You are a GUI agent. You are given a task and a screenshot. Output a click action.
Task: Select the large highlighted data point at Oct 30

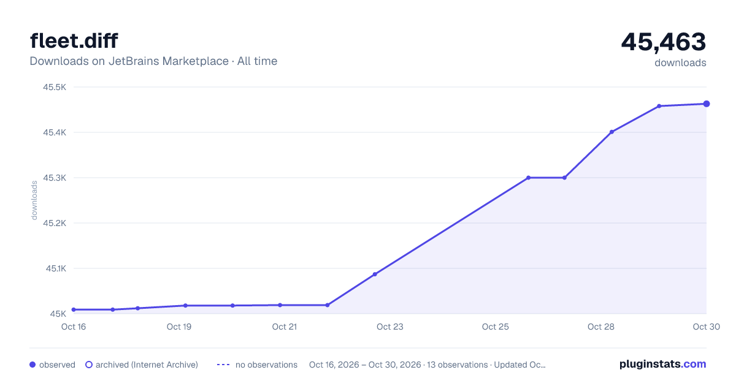pos(707,104)
